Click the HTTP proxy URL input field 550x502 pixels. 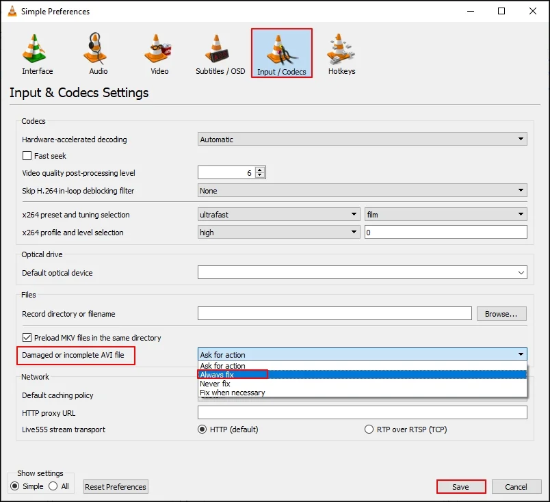click(363, 412)
